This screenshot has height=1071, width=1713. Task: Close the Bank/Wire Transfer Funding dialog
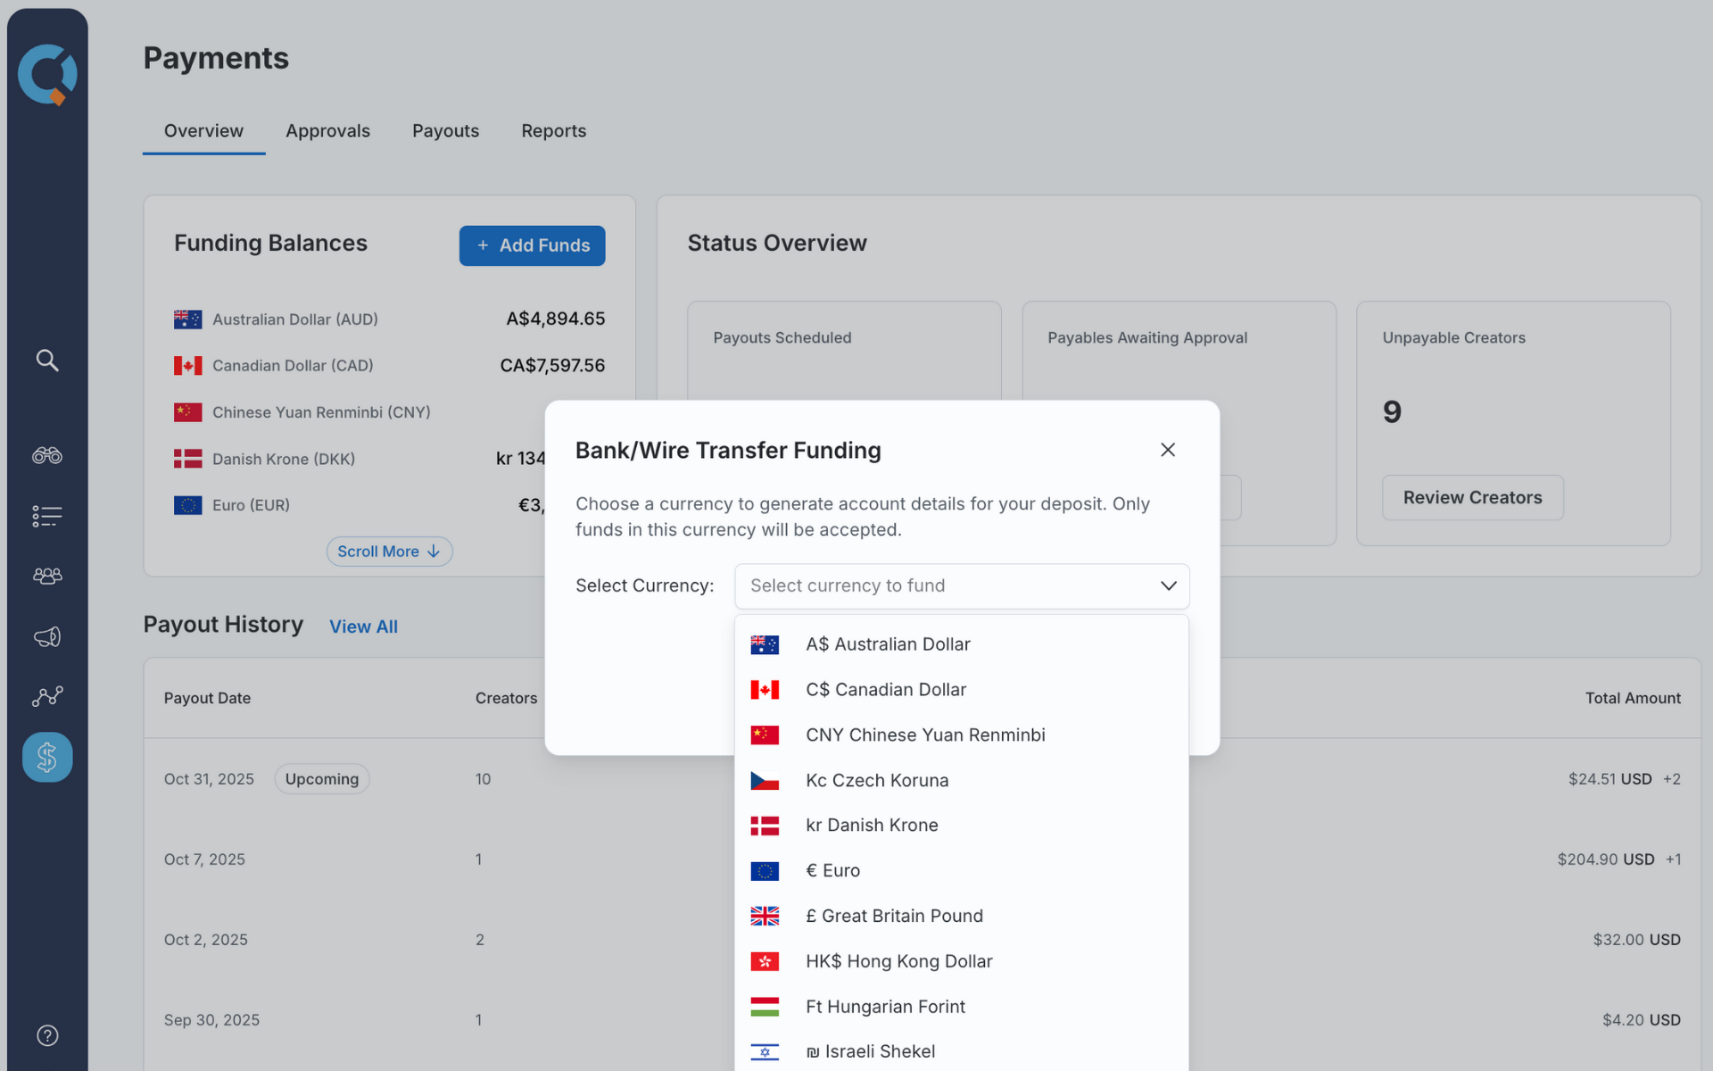1168,450
